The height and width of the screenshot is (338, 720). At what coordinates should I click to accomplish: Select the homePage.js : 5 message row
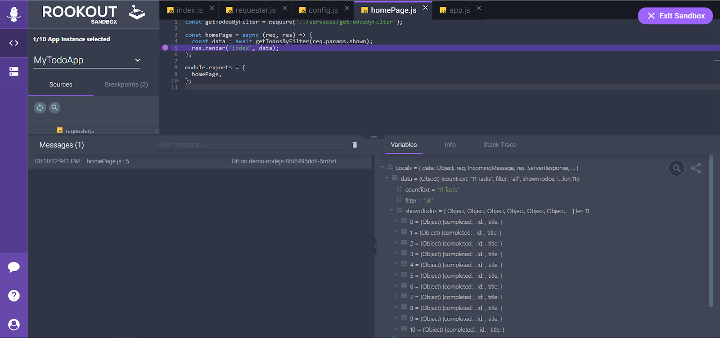coord(200,161)
